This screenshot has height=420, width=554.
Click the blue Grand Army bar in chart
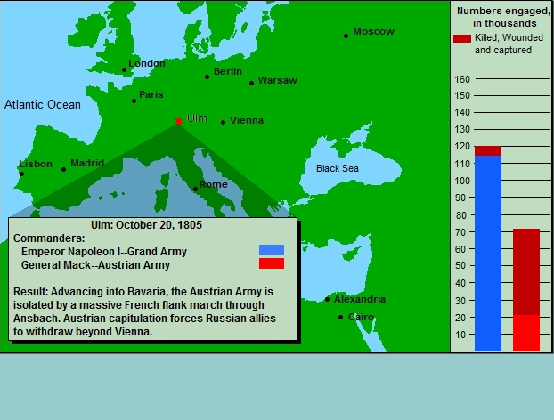[488, 253]
